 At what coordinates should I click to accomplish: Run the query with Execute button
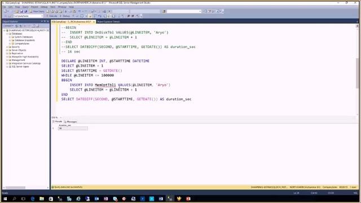(x=52, y=16)
